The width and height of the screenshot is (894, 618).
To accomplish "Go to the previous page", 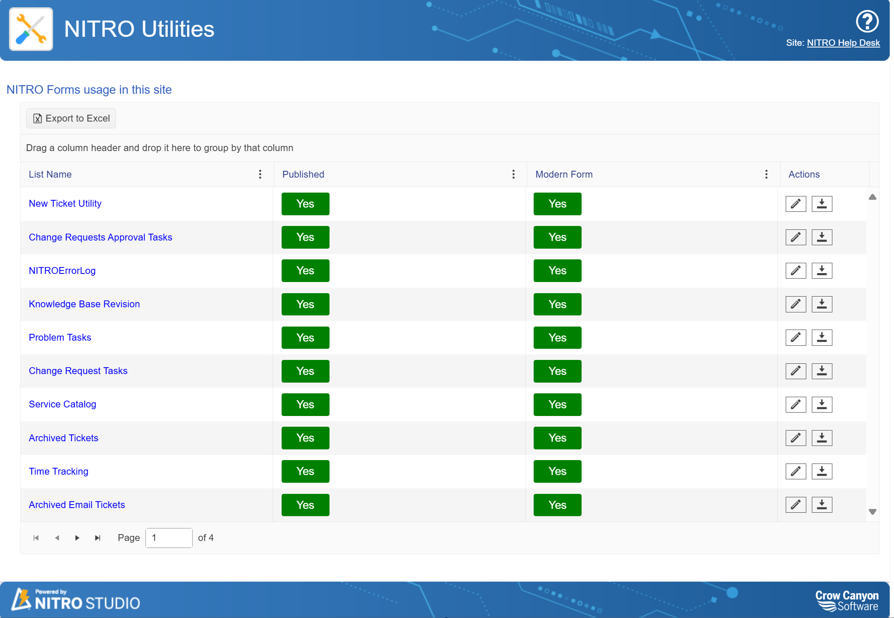I will [56, 538].
